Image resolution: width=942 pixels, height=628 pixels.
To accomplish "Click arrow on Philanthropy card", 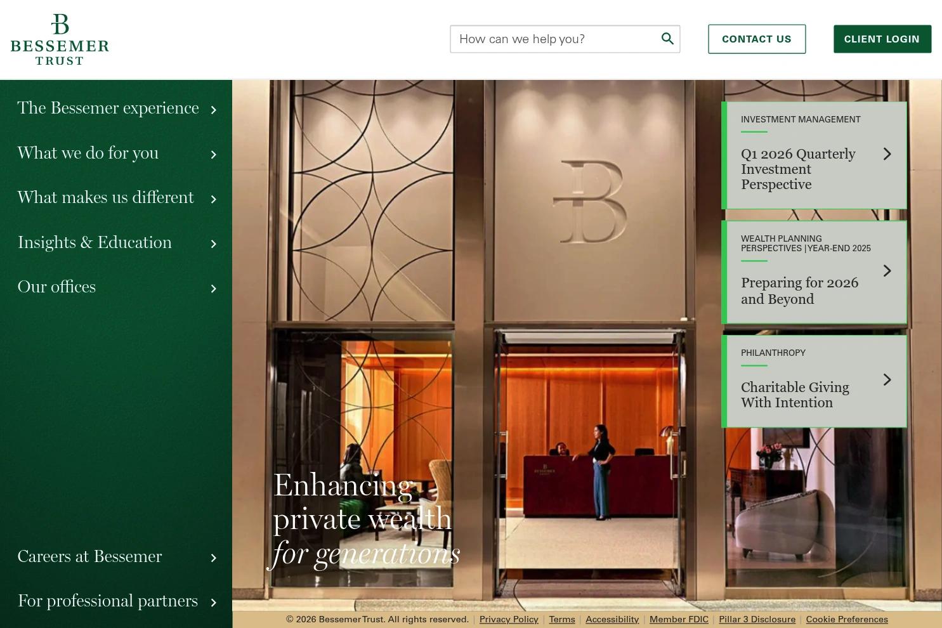I will coord(887,380).
